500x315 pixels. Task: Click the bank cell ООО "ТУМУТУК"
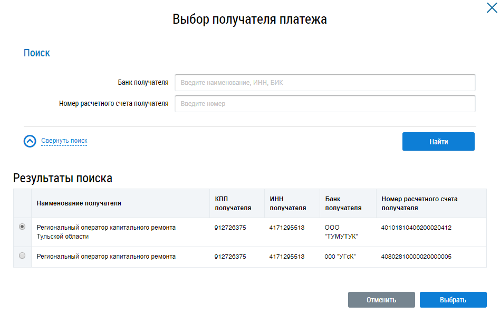[x=341, y=232]
